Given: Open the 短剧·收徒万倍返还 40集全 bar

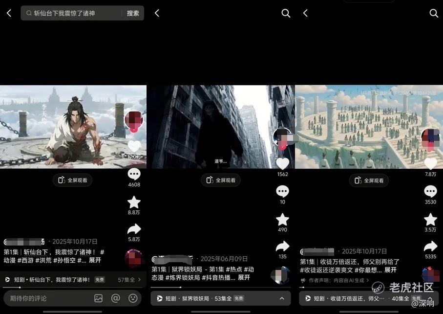Looking at the screenshot, I should point(369,298).
